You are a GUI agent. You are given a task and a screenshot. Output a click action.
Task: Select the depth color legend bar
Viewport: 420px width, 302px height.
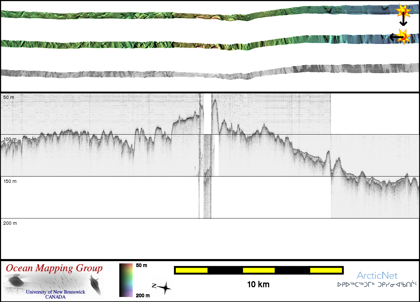pos(126,280)
